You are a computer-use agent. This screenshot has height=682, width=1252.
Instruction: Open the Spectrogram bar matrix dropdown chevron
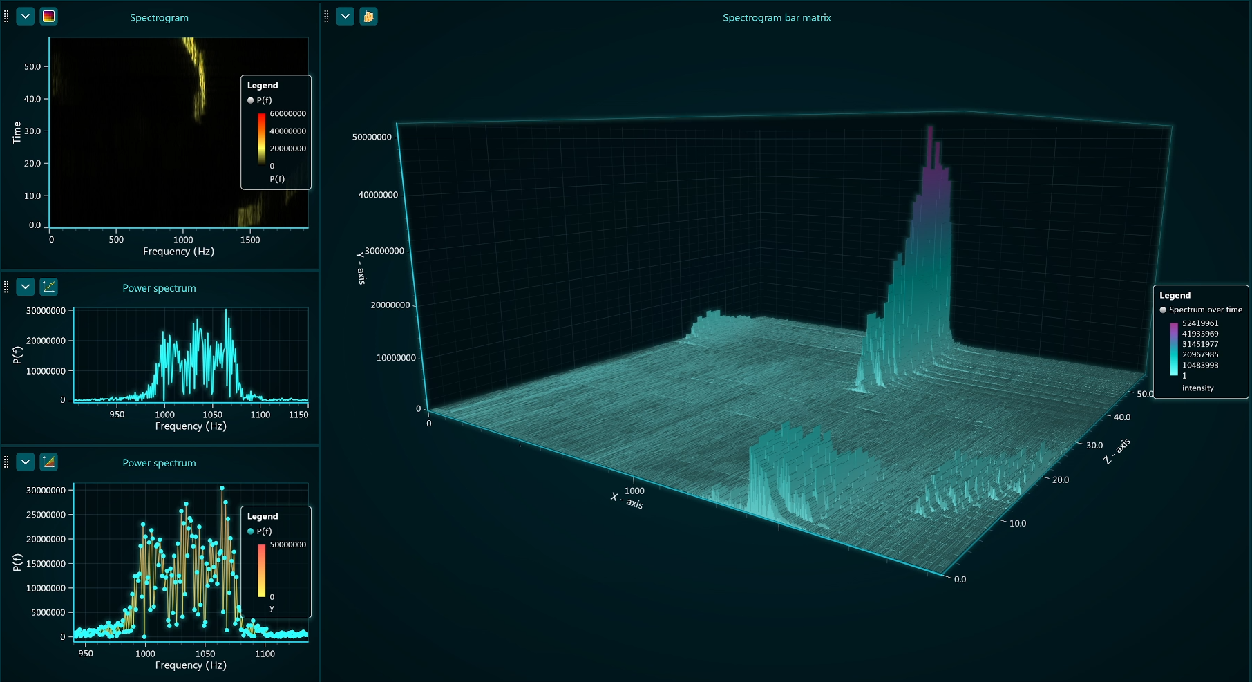[x=345, y=17]
